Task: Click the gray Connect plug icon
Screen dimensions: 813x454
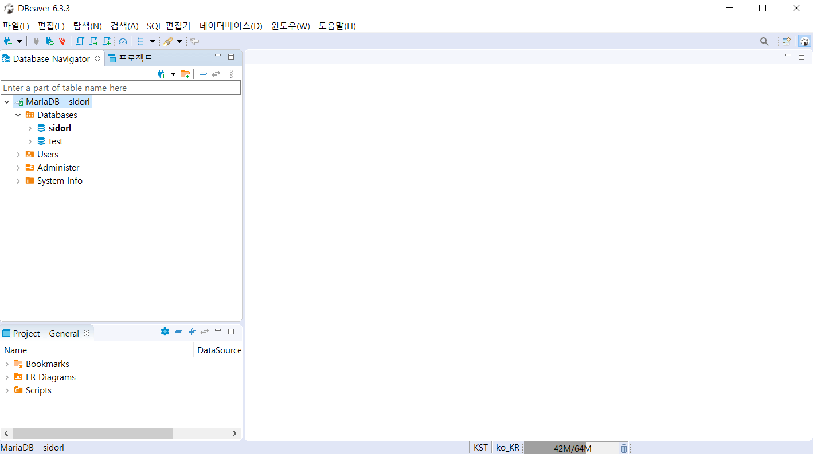Action: 37,41
